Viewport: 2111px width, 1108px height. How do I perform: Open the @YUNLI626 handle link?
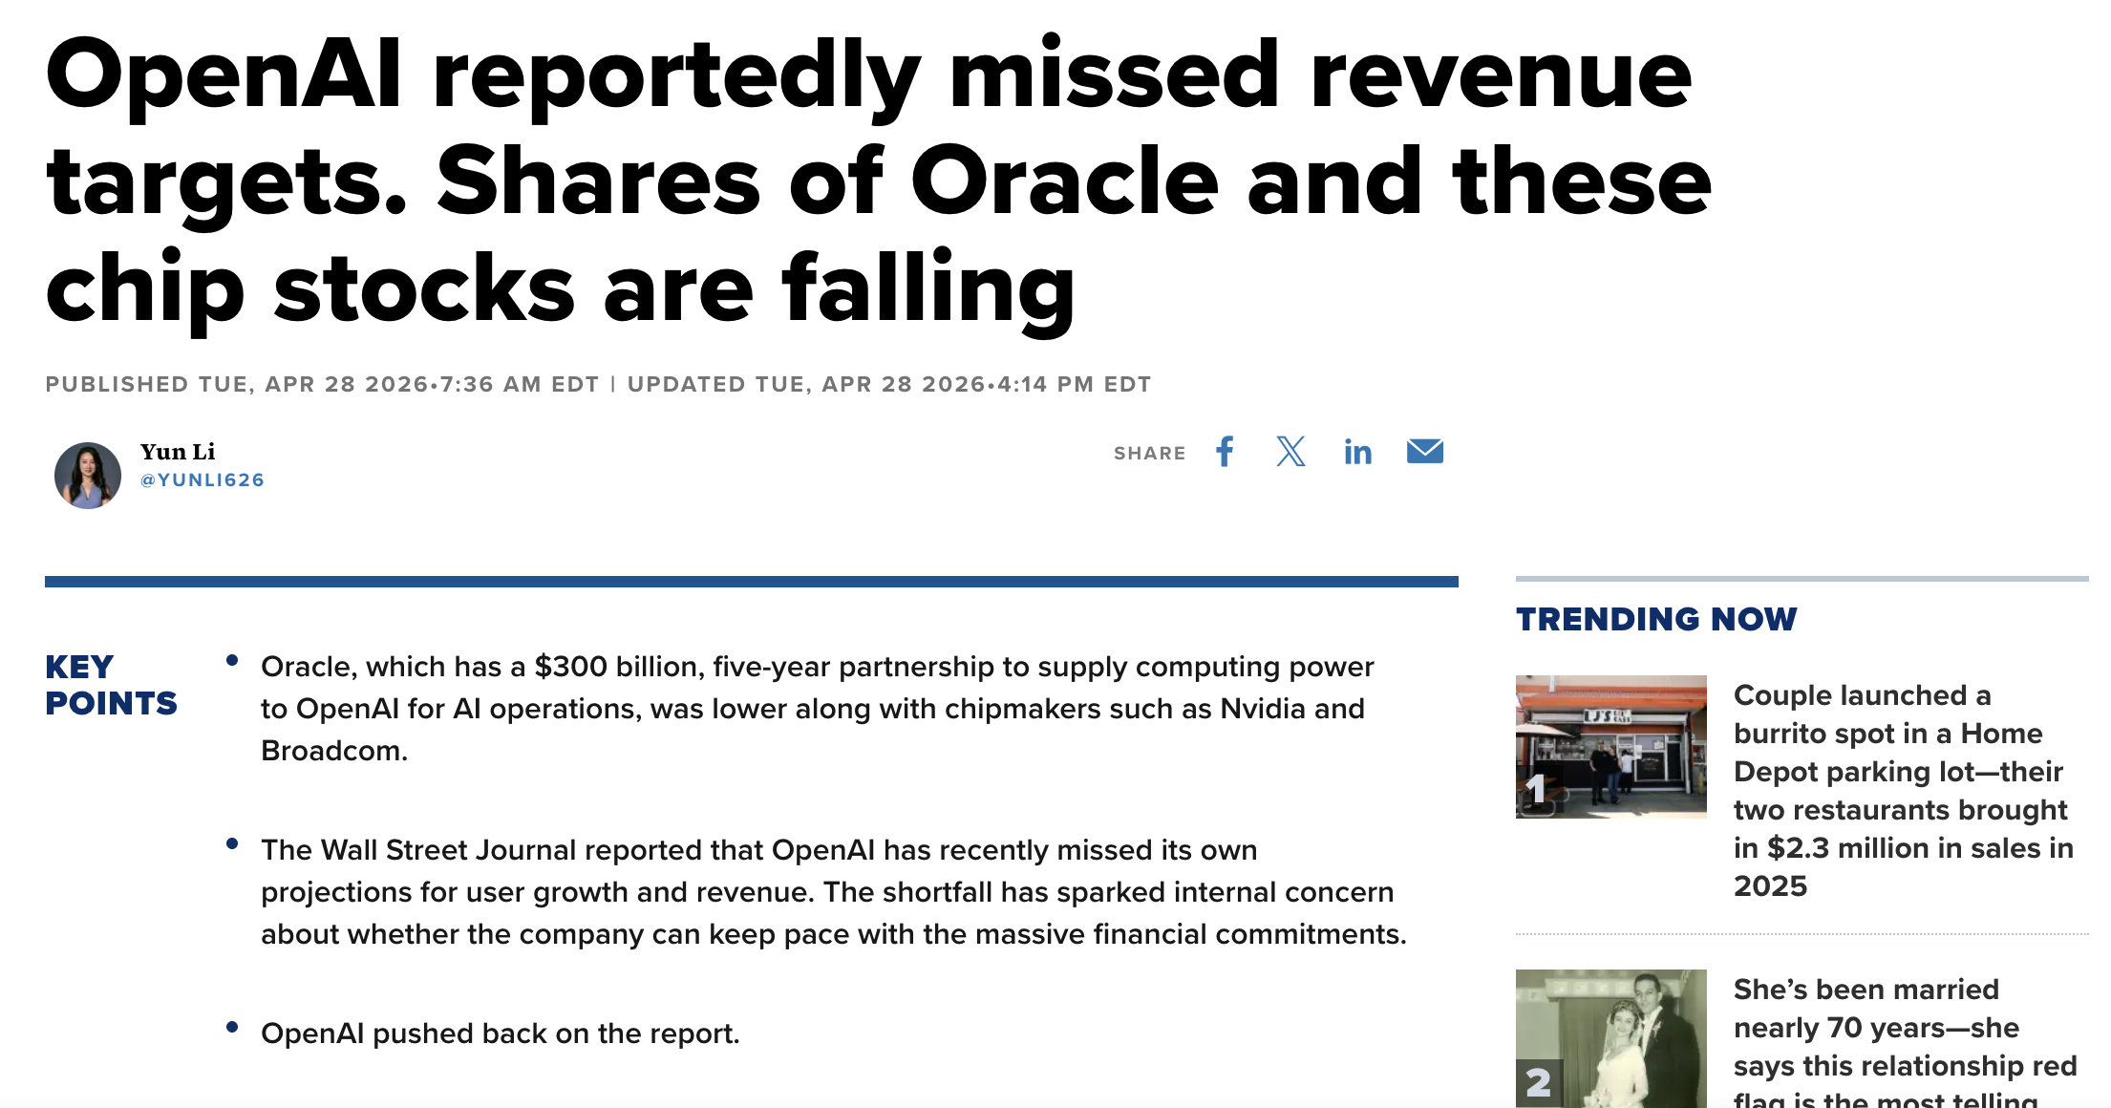(203, 480)
